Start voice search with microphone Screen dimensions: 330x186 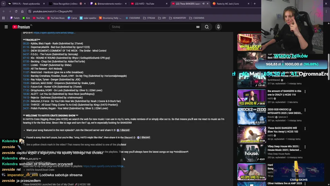[218, 27]
